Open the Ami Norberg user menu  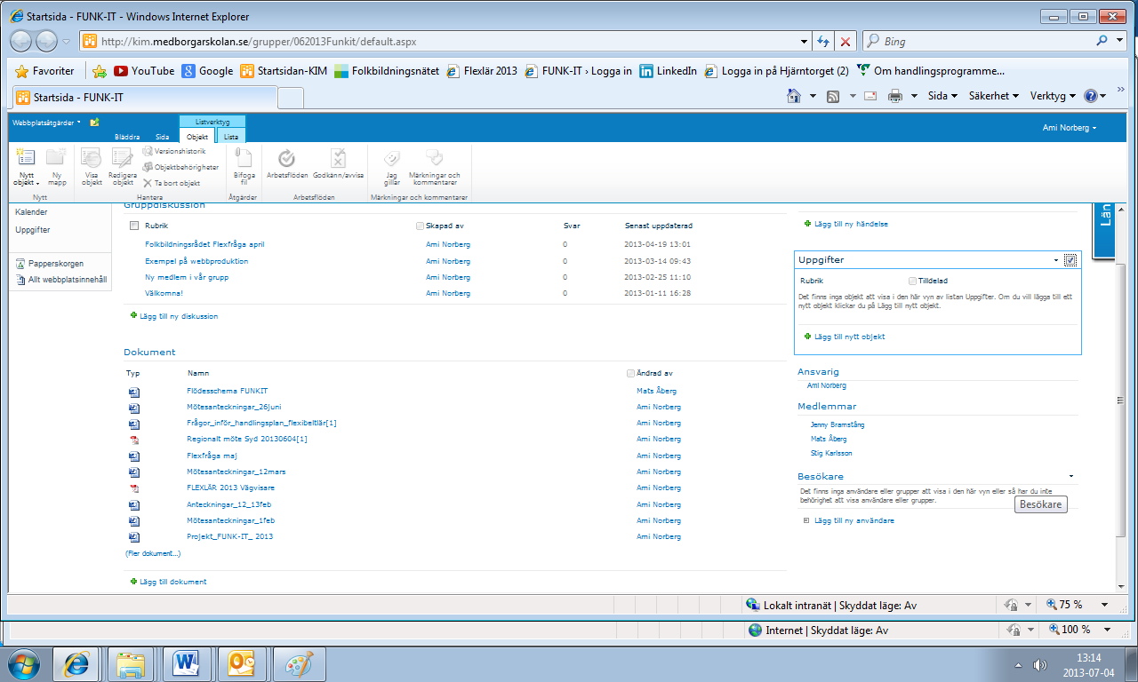(1070, 128)
